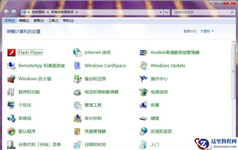Viewport: 238px width, 150px height.
Task: Open the 电源选项 text link
Action: [159, 92]
